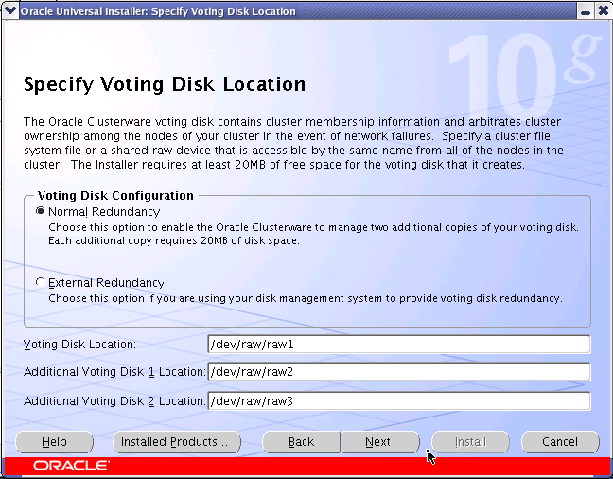Click the Specify Voting Disk Location heading
Screen dimensions: 613x479
pos(165,84)
